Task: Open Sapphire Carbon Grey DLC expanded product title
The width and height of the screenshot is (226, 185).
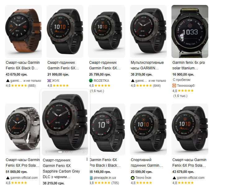Action: point(61,169)
